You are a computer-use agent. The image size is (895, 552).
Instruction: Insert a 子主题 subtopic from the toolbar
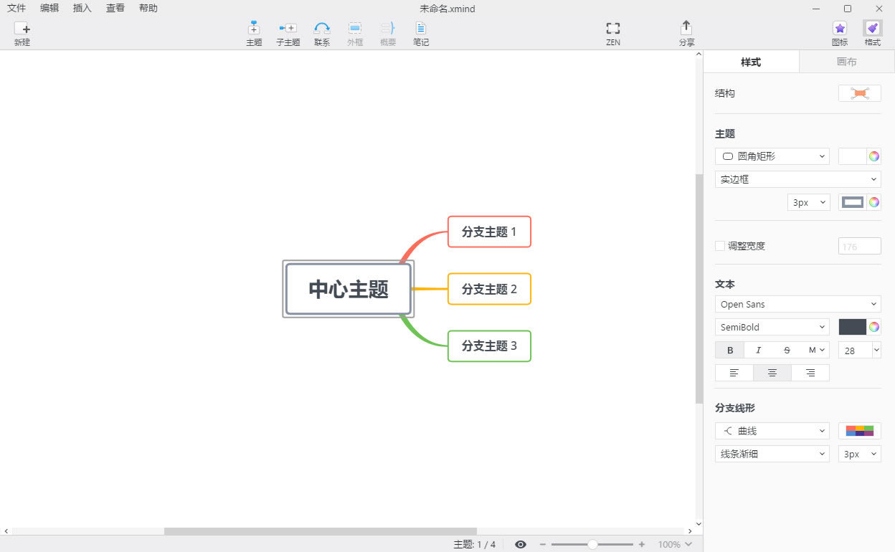tap(288, 28)
